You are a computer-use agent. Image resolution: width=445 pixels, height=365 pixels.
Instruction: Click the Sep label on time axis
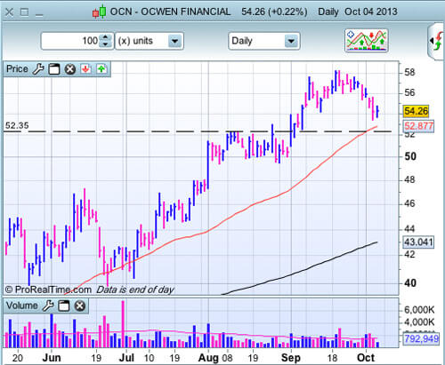click(x=290, y=358)
